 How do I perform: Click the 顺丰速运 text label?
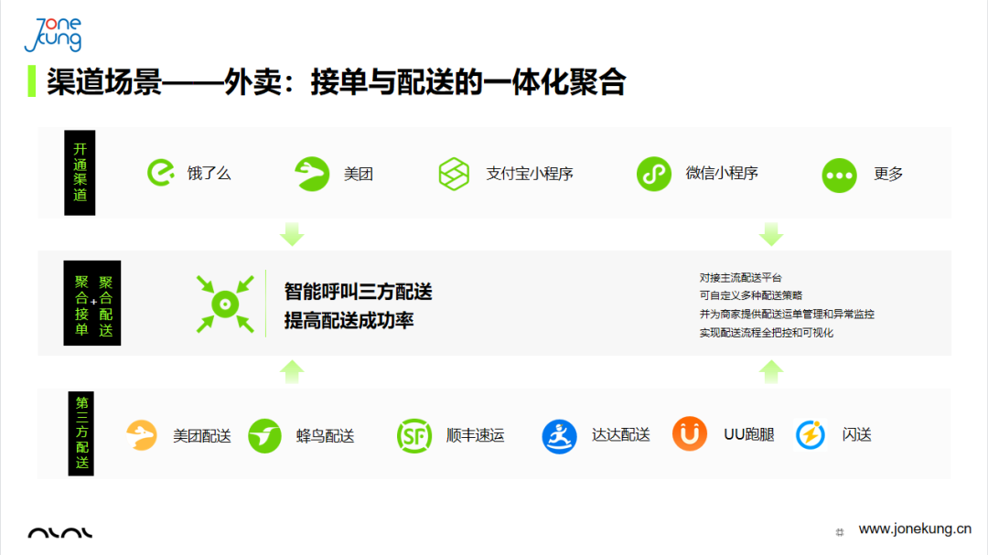[475, 435]
